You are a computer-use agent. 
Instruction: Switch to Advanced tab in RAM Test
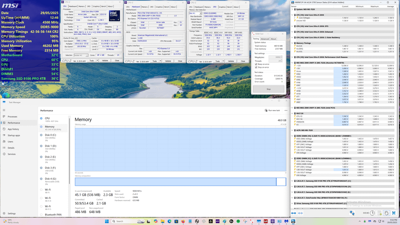(x=265, y=39)
